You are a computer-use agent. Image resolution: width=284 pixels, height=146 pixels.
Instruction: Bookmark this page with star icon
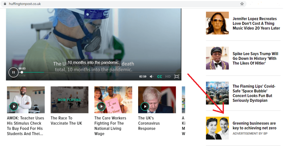242,4
